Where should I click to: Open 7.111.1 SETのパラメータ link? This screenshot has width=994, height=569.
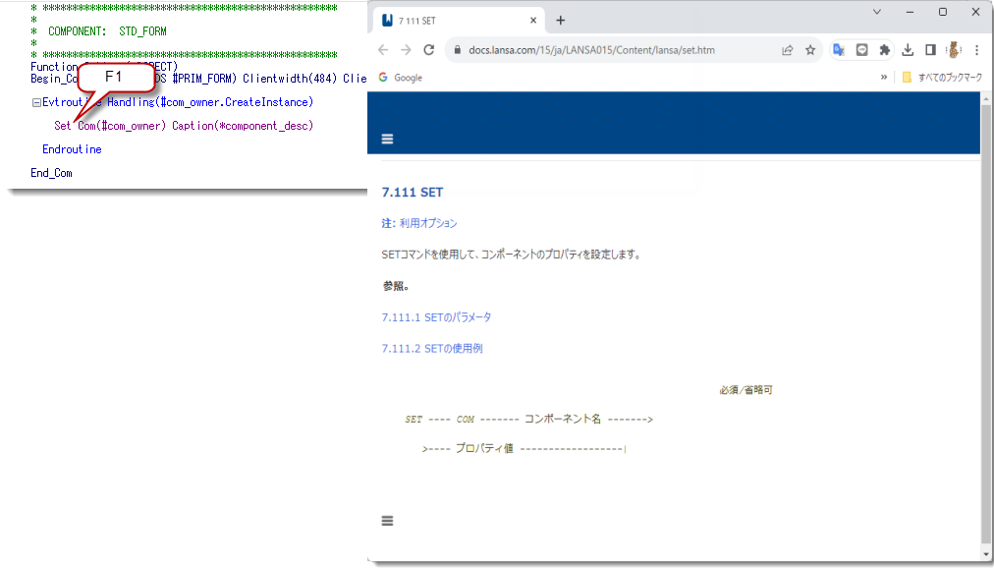(436, 317)
